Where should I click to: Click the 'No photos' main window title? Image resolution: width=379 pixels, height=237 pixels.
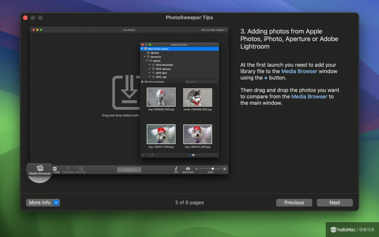click(129, 30)
